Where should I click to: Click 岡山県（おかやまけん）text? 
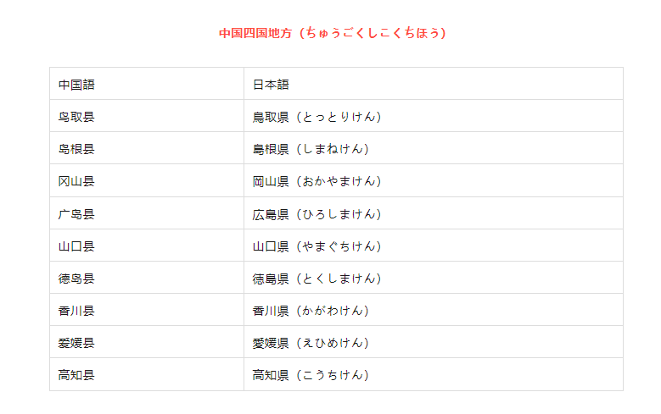(x=317, y=181)
